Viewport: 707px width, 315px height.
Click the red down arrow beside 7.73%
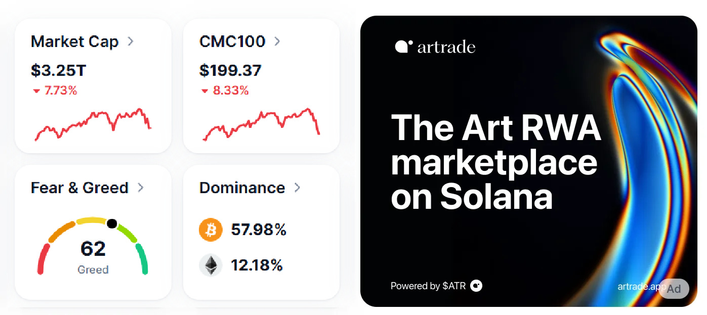(x=36, y=91)
